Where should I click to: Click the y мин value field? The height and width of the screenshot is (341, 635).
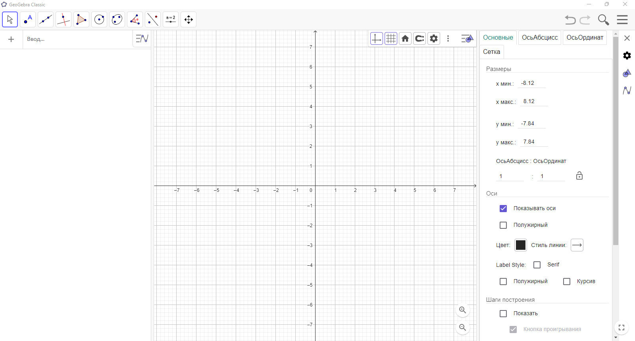click(x=532, y=124)
